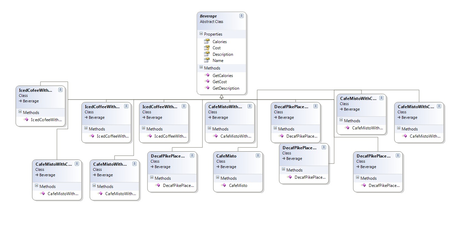Select the Calories property text

pos(219,42)
